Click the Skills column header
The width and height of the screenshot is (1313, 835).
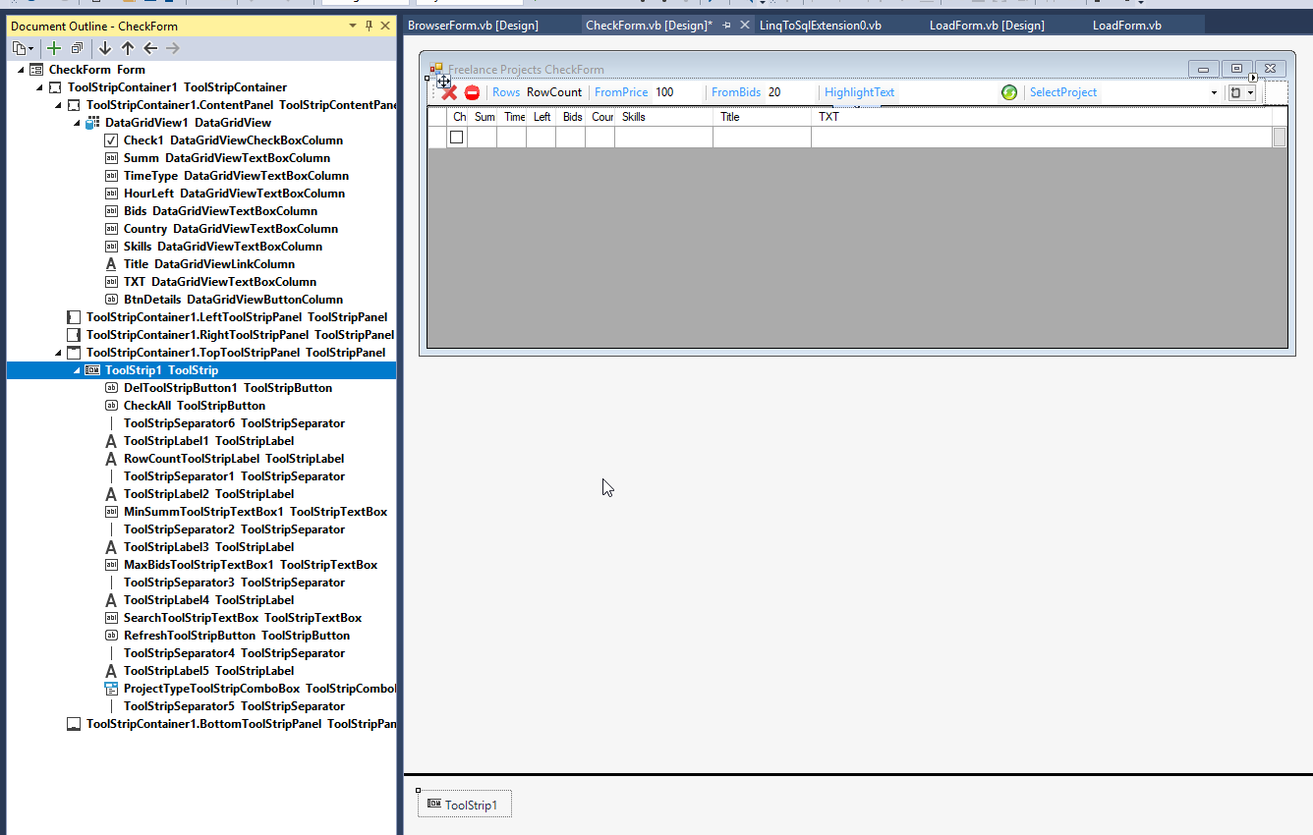pos(663,117)
